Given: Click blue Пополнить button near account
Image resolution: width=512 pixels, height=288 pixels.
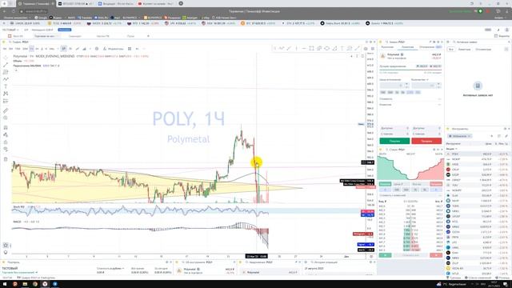Looking at the screenshot, I should tap(65, 30).
